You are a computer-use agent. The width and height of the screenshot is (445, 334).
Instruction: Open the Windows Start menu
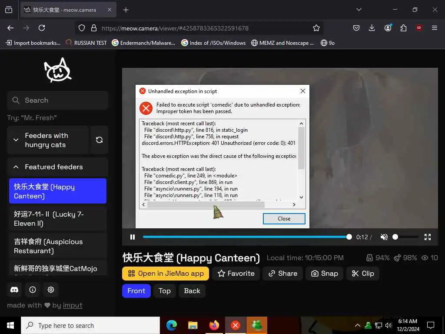[10, 325]
